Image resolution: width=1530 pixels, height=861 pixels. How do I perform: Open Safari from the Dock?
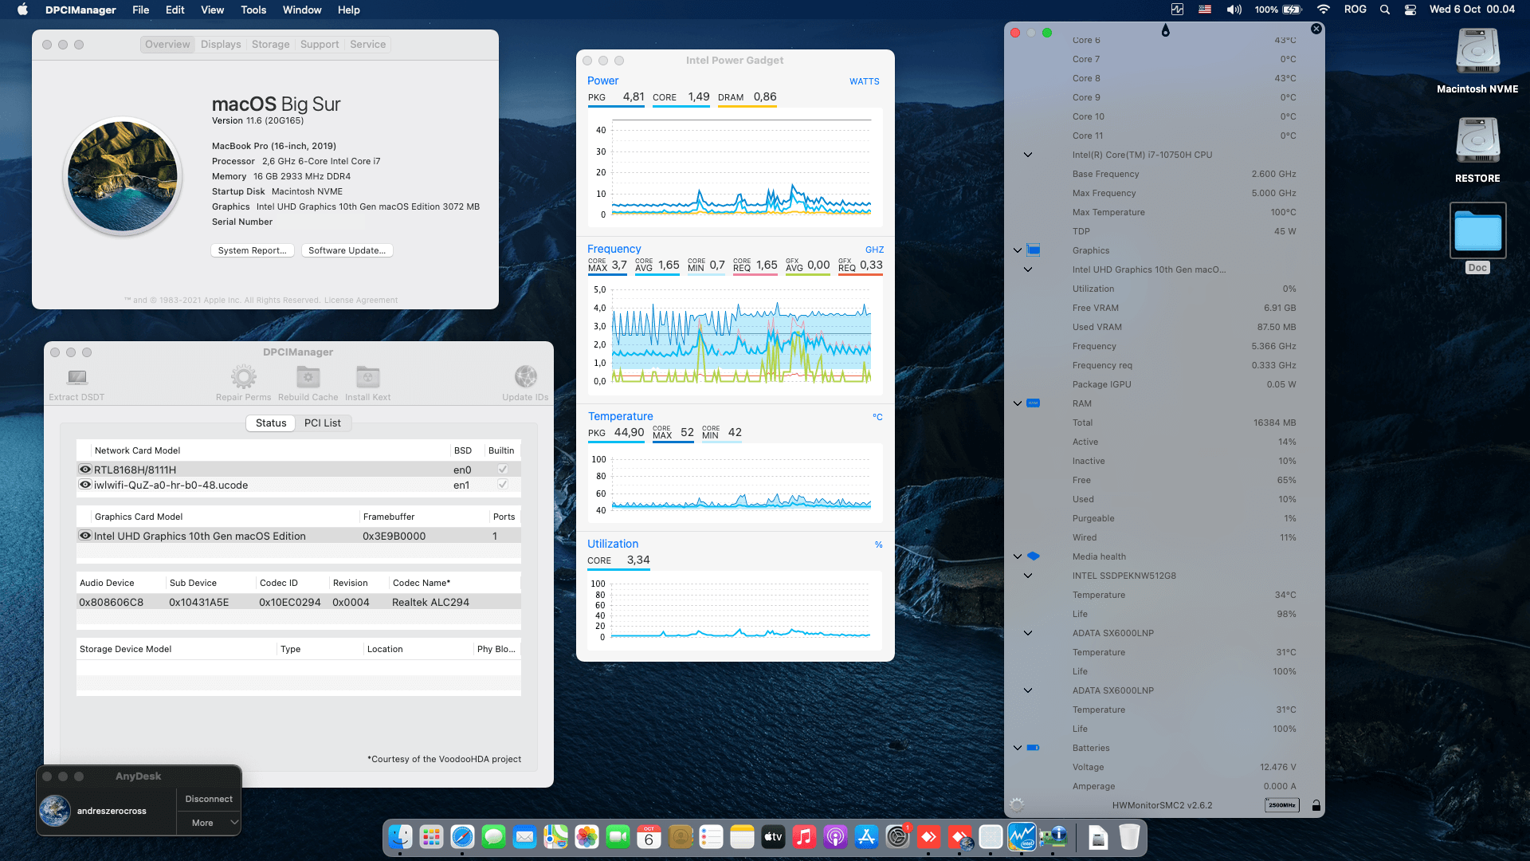tap(462, 837)
